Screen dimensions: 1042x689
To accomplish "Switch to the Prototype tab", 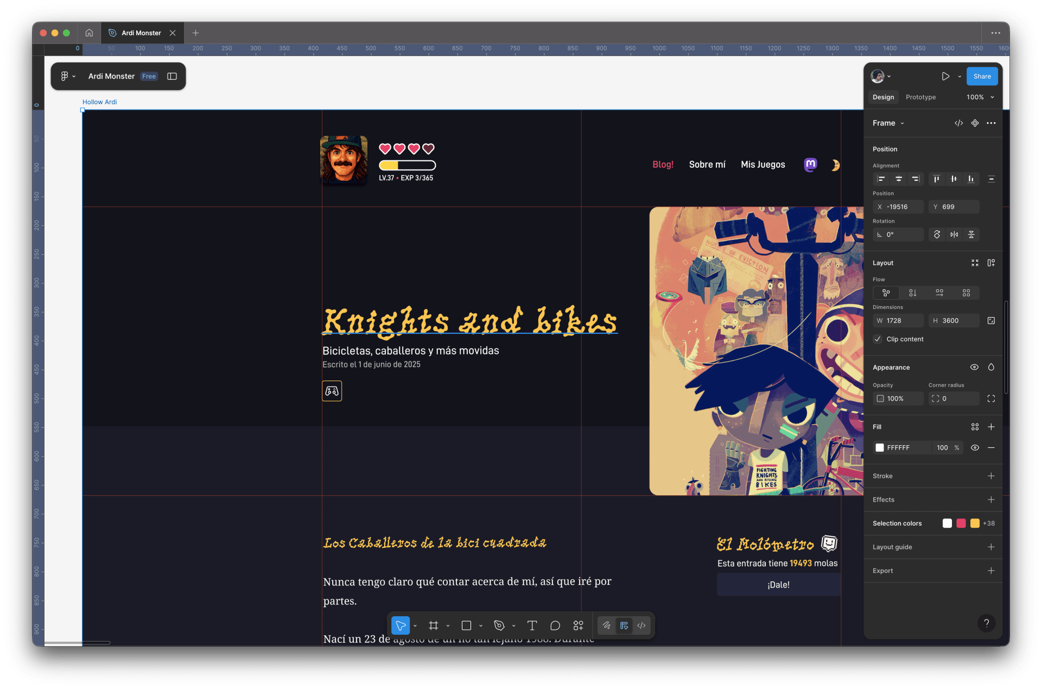I will (920, 97).
